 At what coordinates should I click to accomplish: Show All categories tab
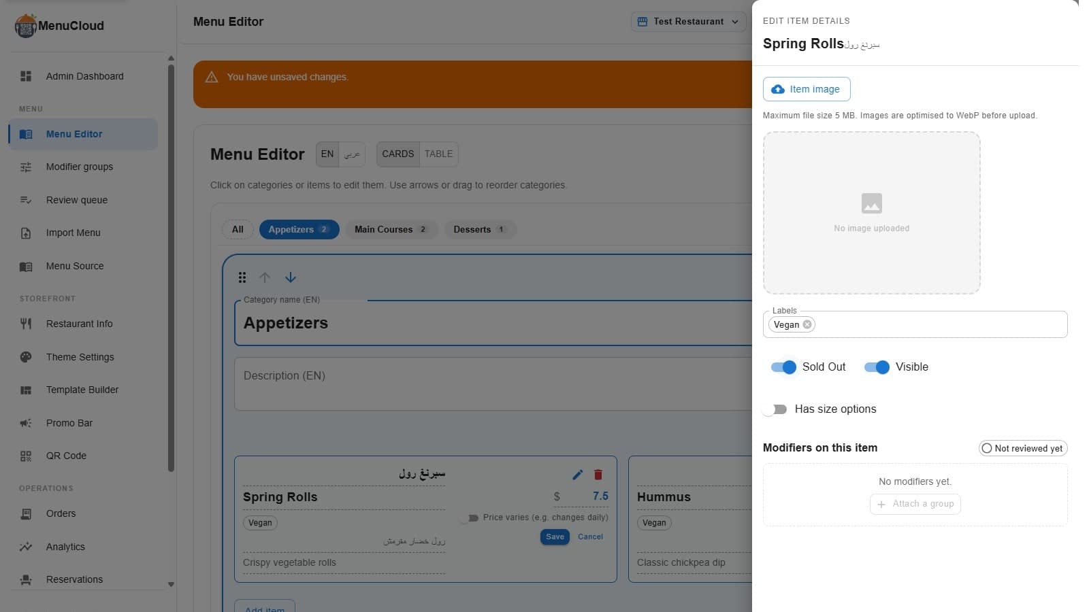(x=238, y=229)
